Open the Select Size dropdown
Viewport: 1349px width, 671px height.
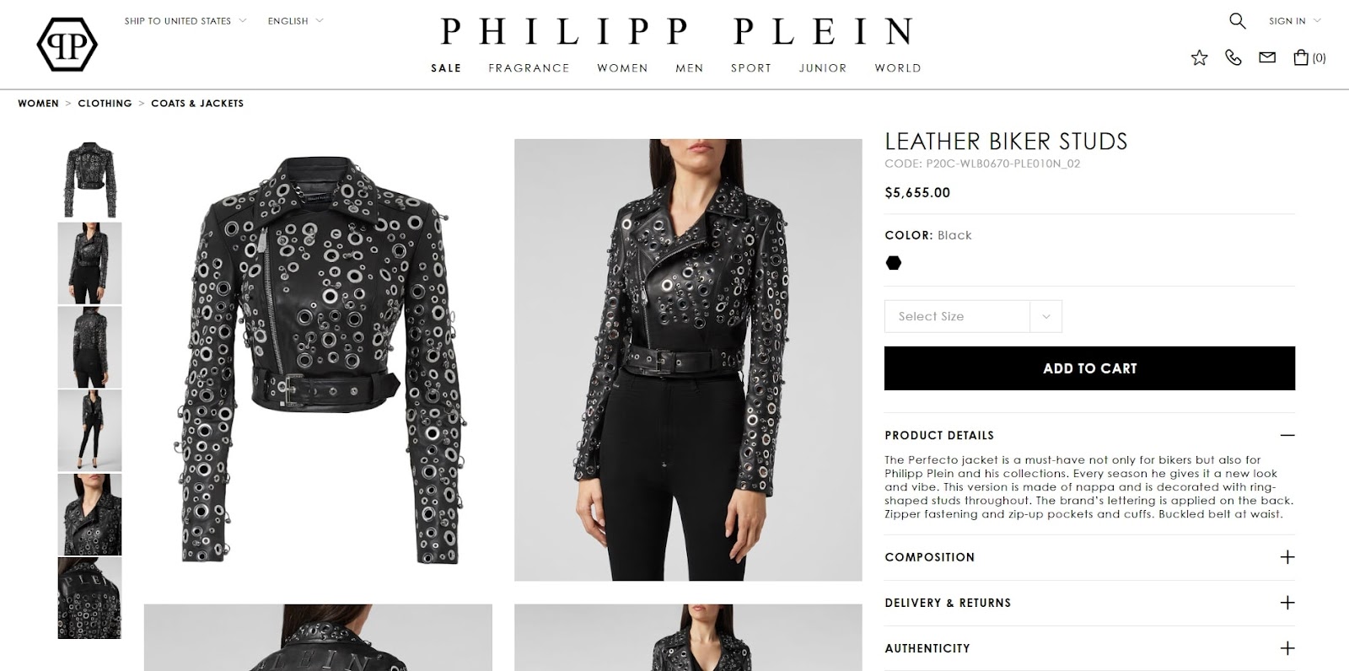click(x=973, y=316)
